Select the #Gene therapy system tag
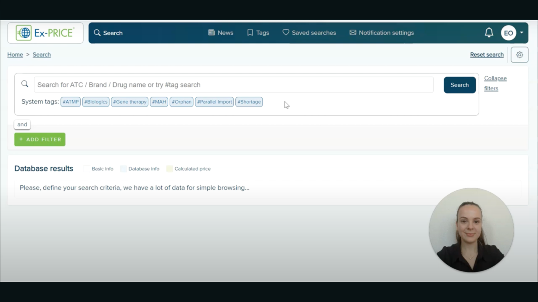The height and width of the screenshot is (302, 538). click(x=129, y=102)
